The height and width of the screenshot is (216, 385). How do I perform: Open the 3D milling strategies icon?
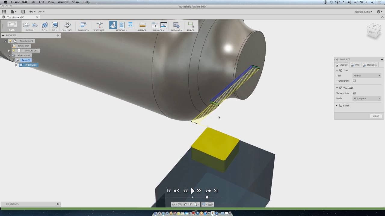pos(54,25)
